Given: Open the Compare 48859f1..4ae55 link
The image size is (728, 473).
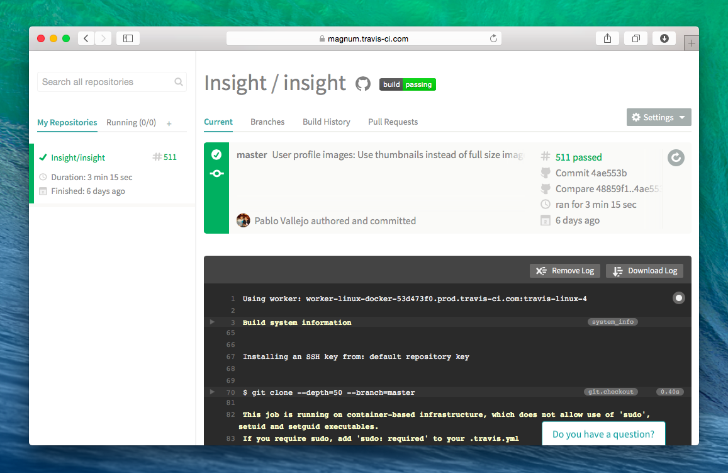Looking at the screenshot, I should pos(608,189).
